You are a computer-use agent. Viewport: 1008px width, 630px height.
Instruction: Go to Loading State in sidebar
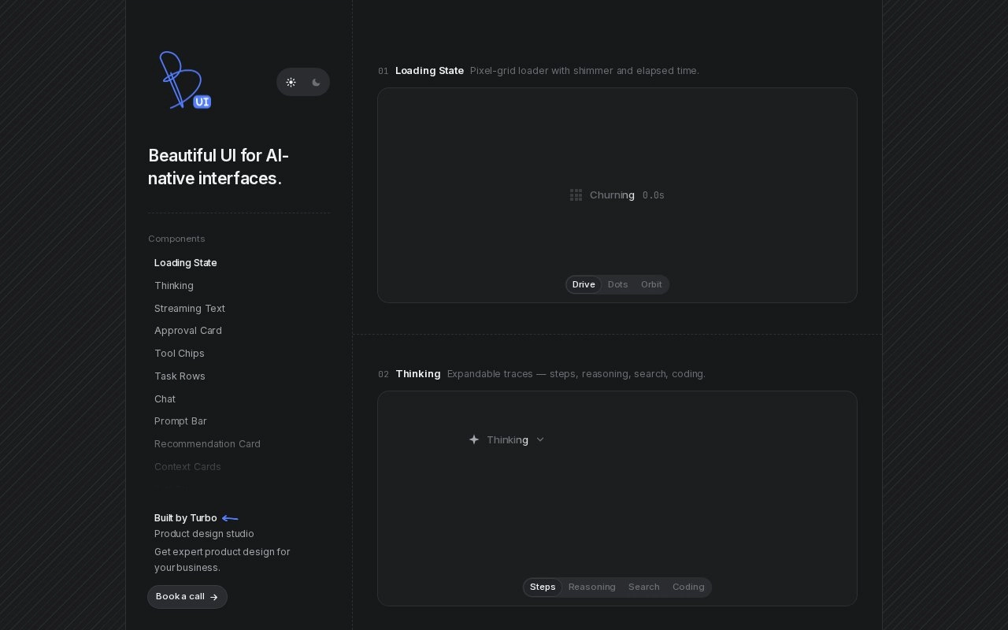pos(186,263)
